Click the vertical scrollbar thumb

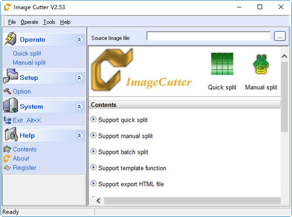pos(284,97)
